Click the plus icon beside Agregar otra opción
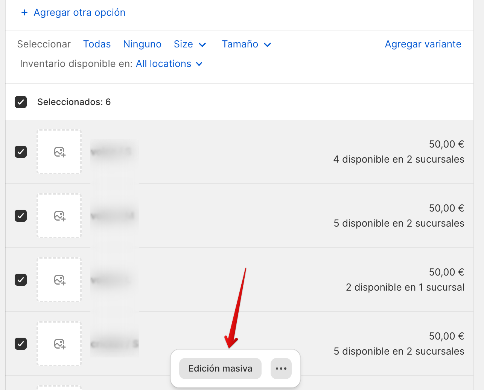This screenshot has height=390, width=484. [24, 12]
